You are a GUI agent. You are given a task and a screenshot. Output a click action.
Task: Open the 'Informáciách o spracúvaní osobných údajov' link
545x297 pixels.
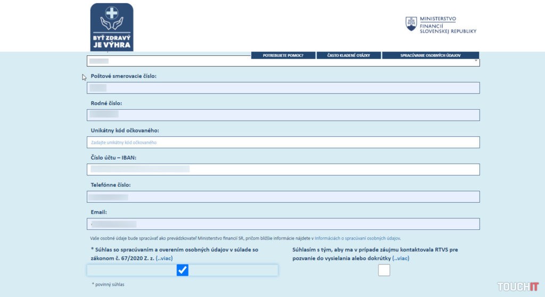(x=357, y=238)
